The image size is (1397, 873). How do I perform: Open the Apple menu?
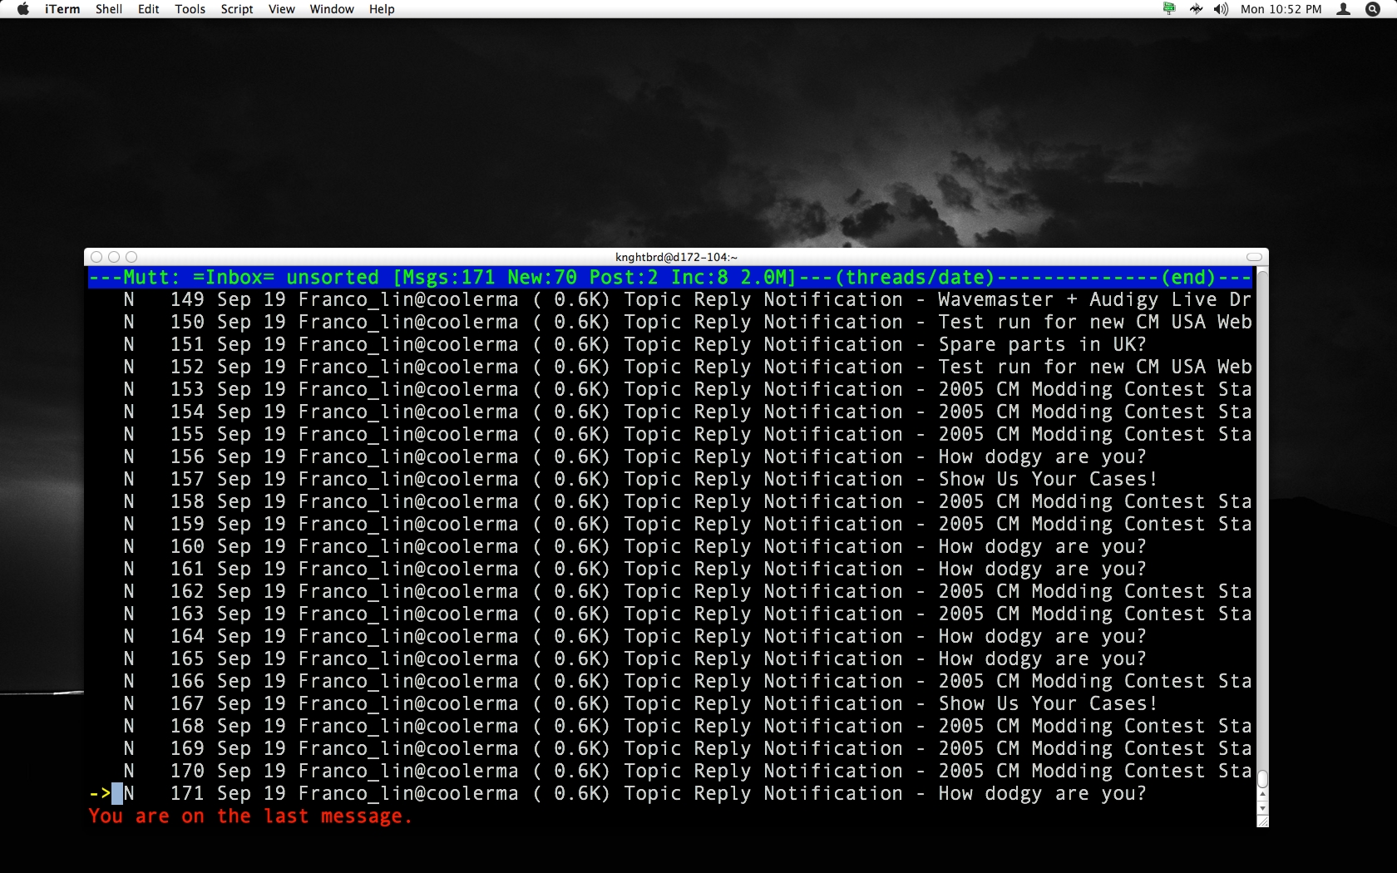(23, 9)
